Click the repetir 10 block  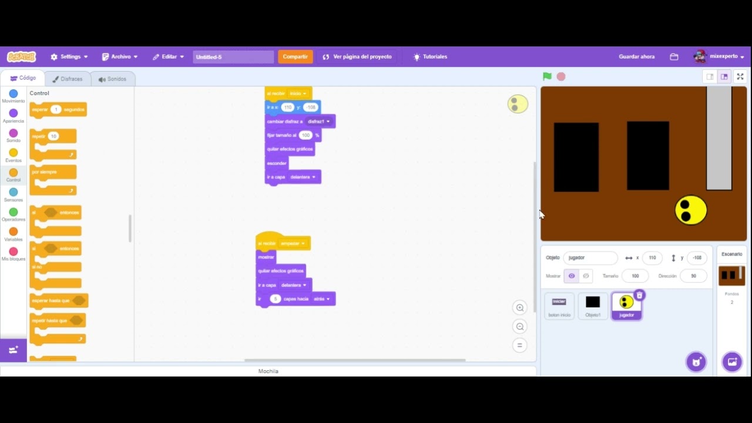point(53,144)
